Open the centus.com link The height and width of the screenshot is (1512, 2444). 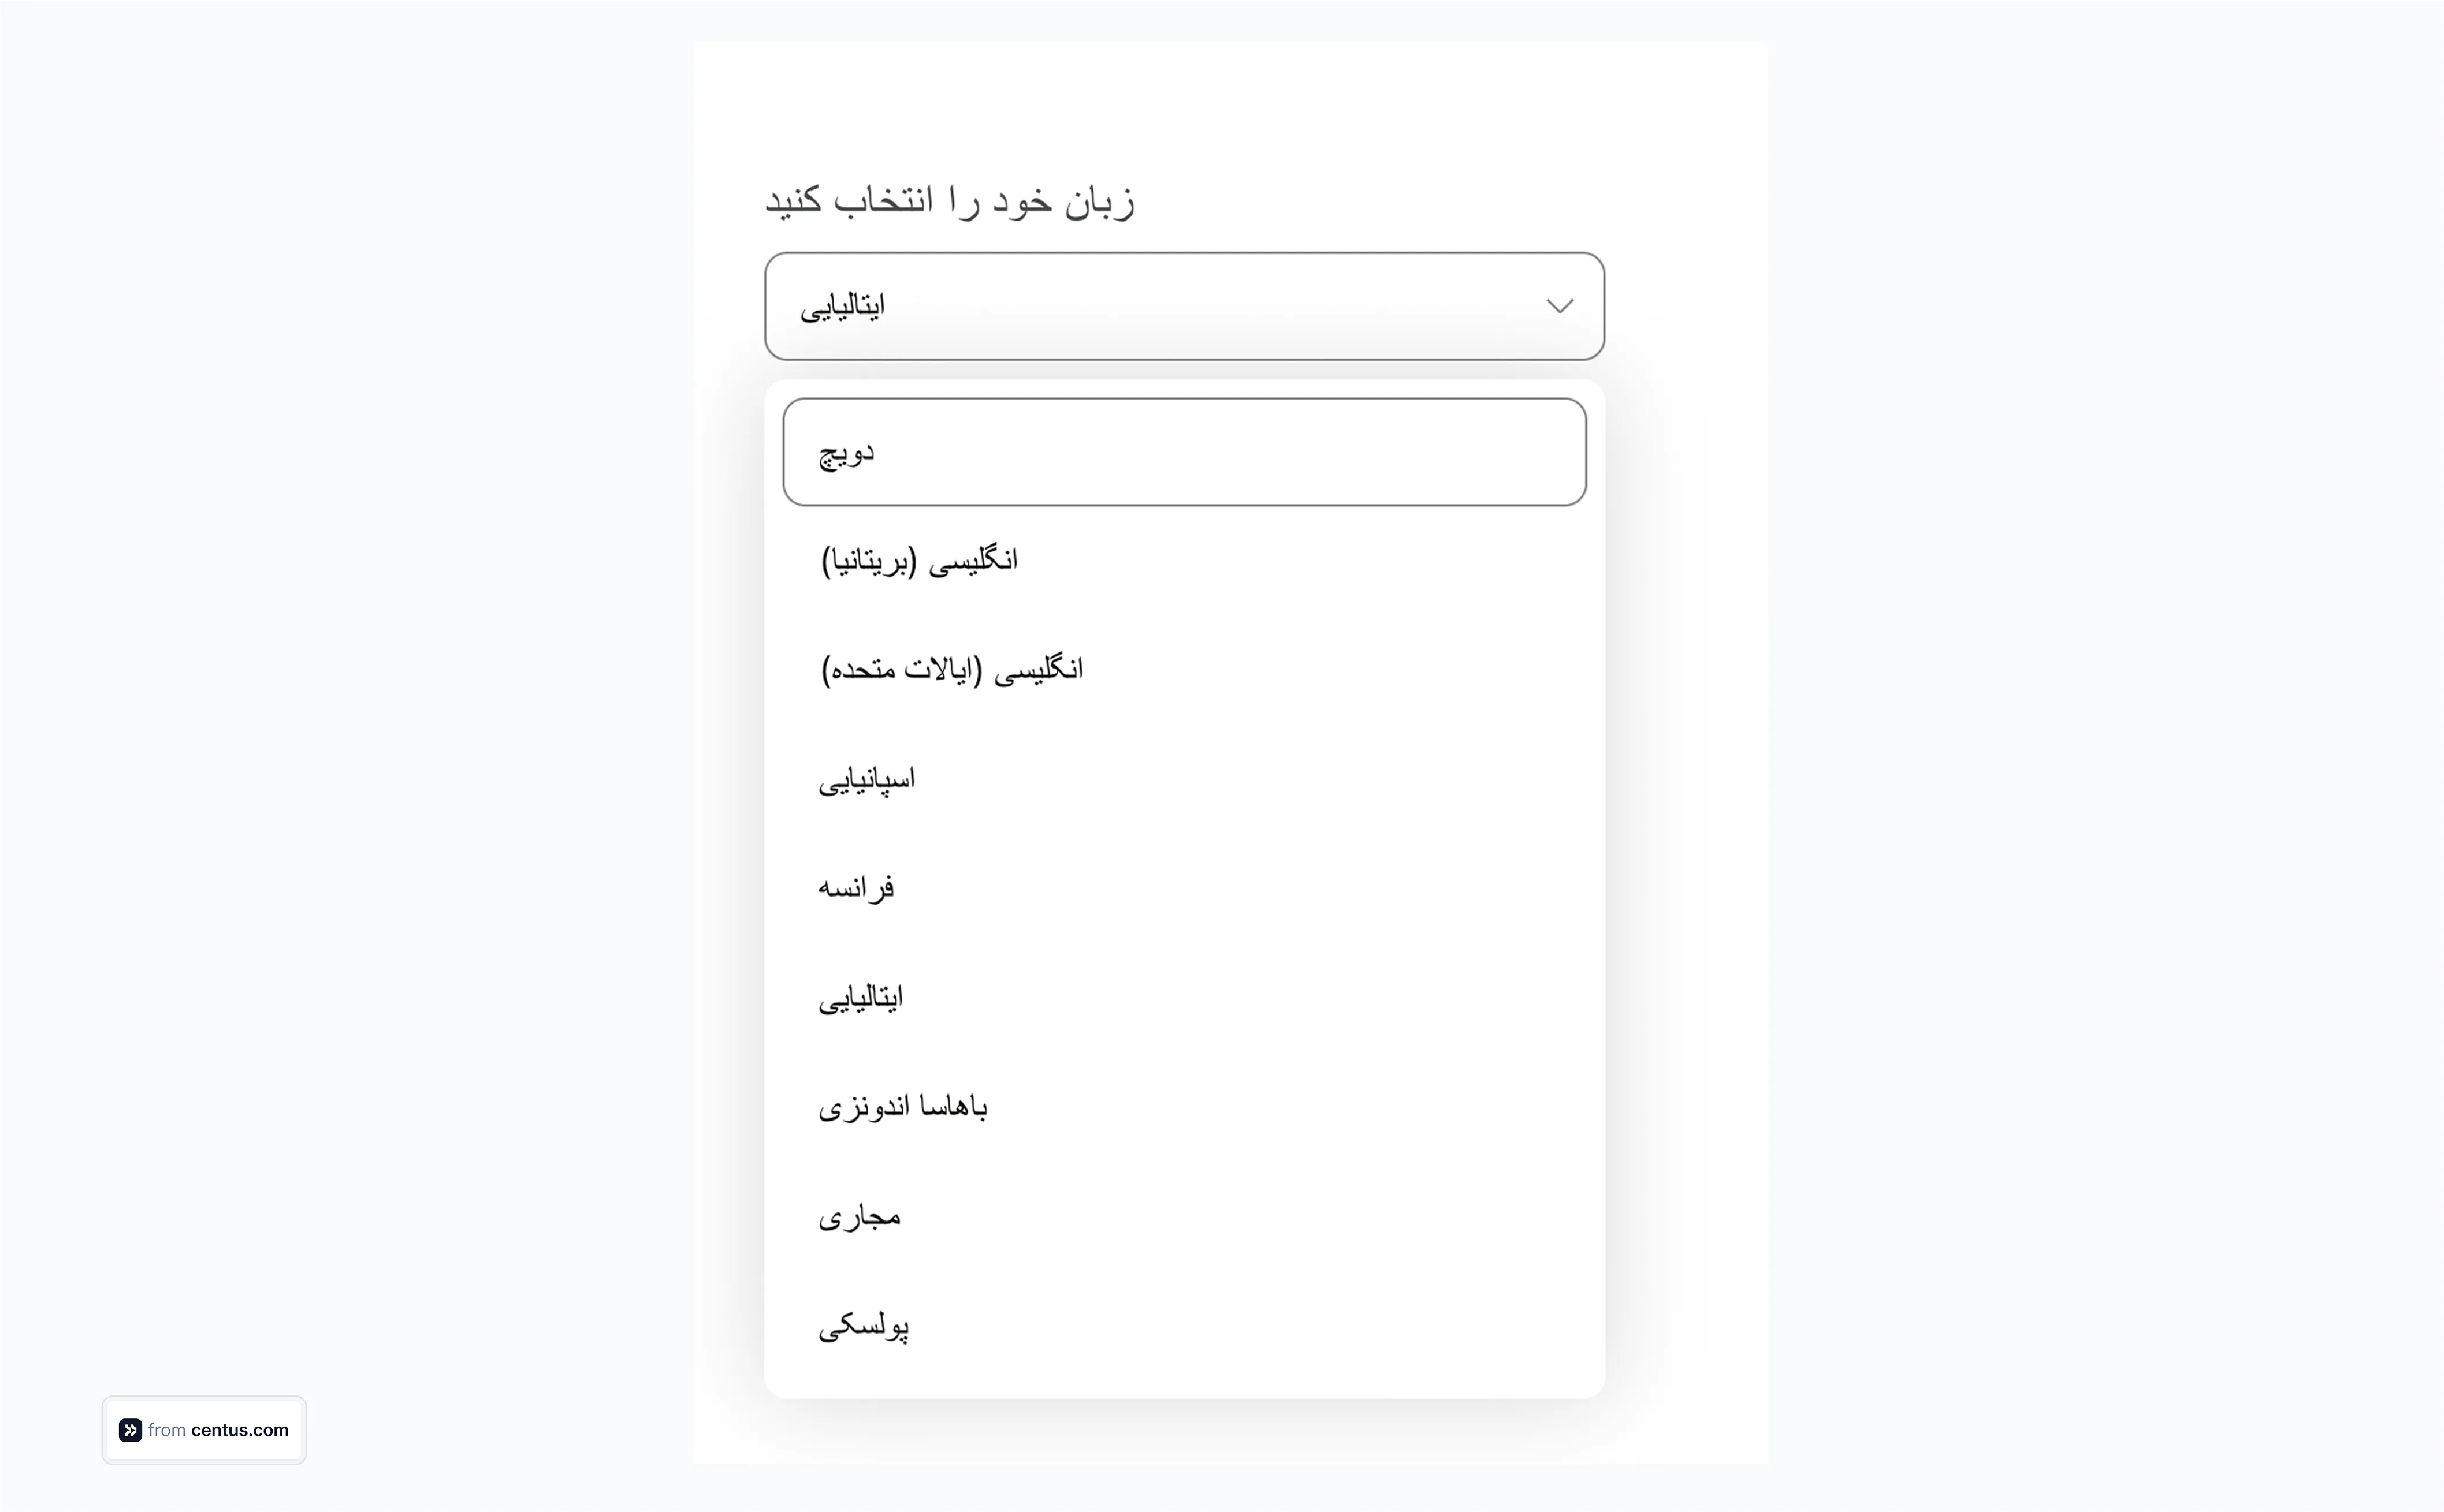(x=239, y=1430)
